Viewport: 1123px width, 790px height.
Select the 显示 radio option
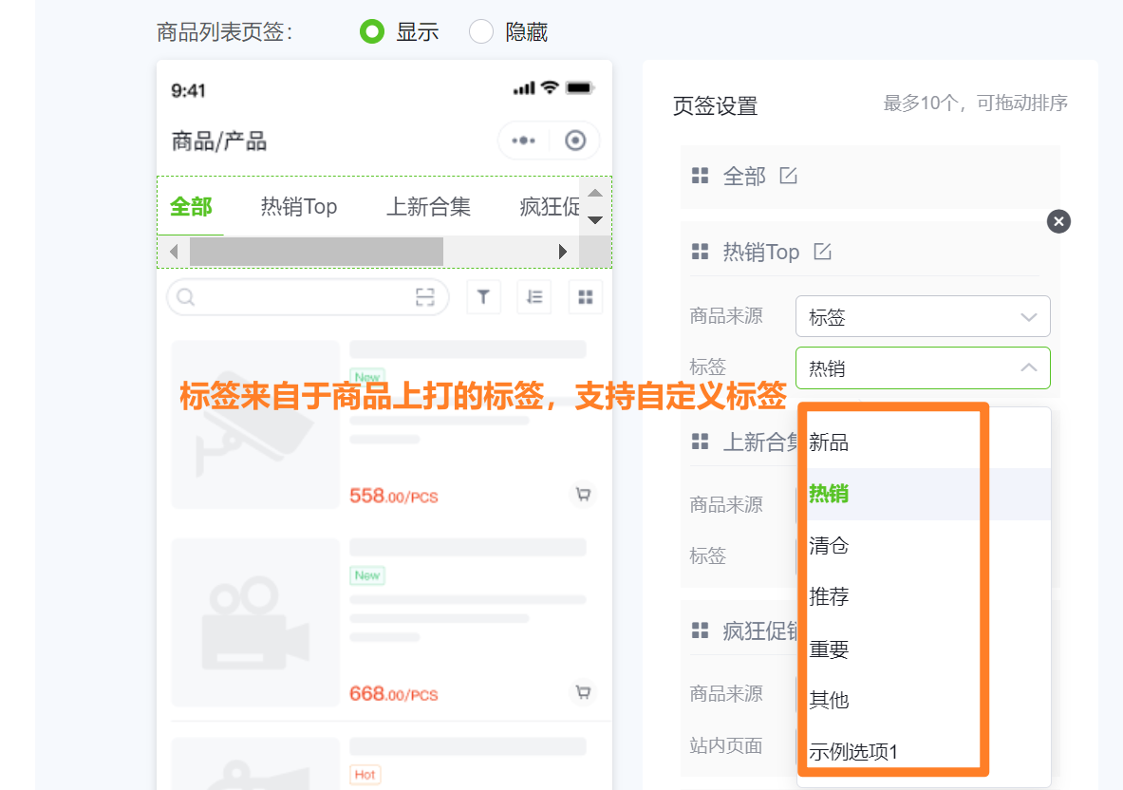pyautogui.click(x=372, y=31)
